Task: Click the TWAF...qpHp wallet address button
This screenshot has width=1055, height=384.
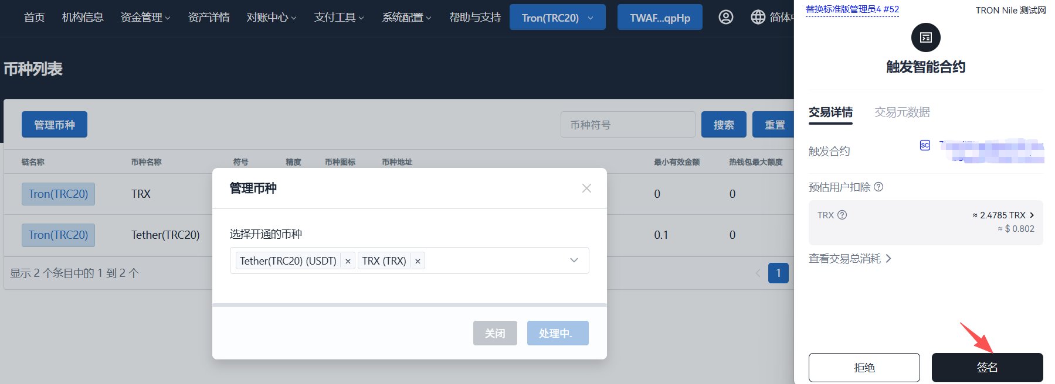Action: (660, 18)
